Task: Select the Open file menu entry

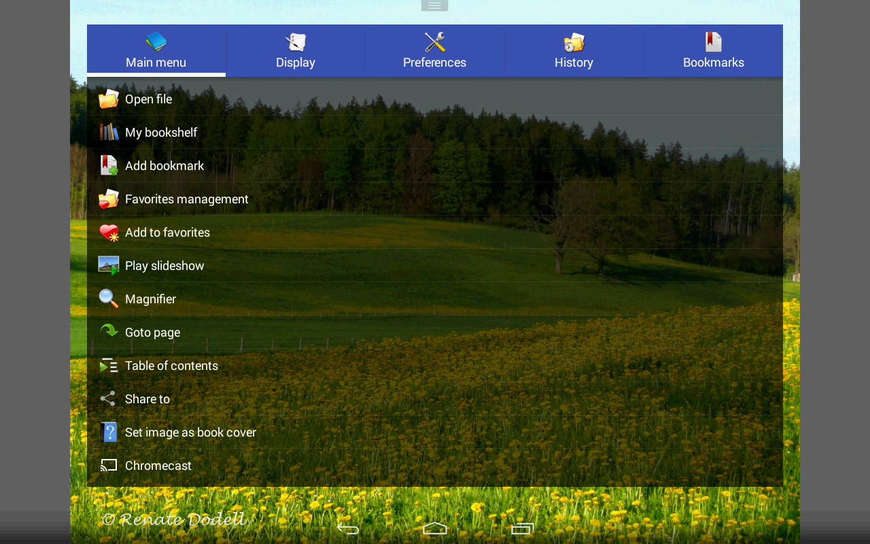Action: click(x=148, y=98)
